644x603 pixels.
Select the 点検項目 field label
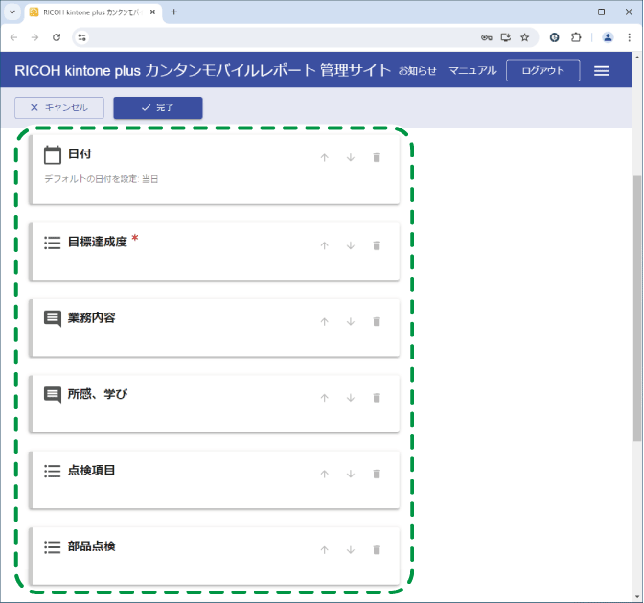pyautogui.click(x=92, y=471)
